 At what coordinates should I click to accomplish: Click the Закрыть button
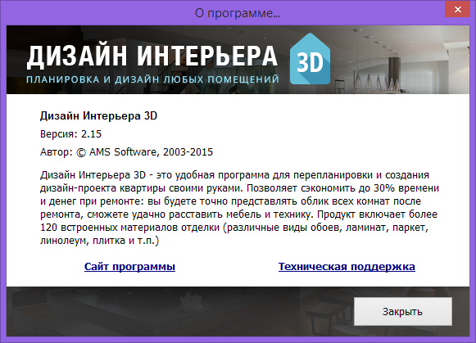point(403,311)
